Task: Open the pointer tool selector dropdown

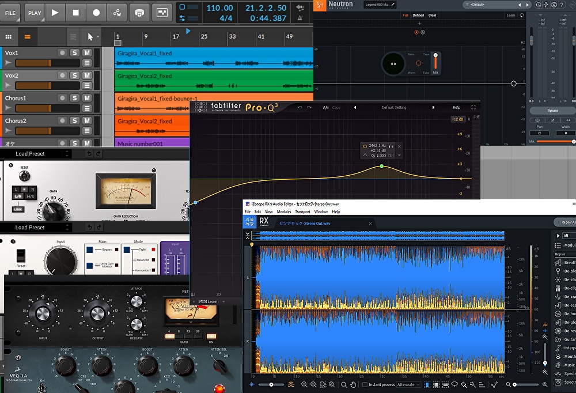Action: click(93, 37)
